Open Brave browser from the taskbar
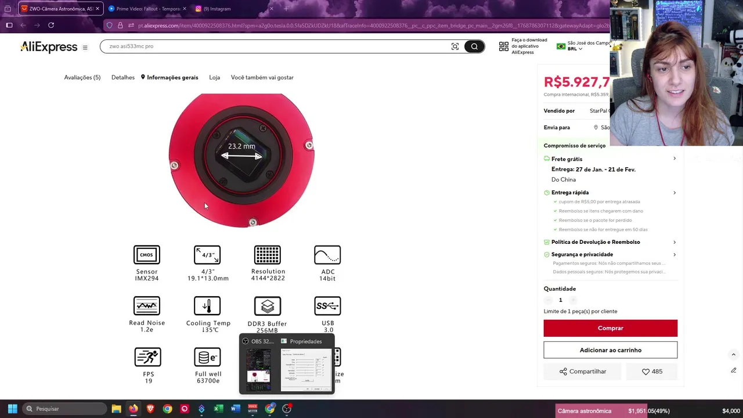The height and width of the screenshot is (418, 743). pos(150,409)
